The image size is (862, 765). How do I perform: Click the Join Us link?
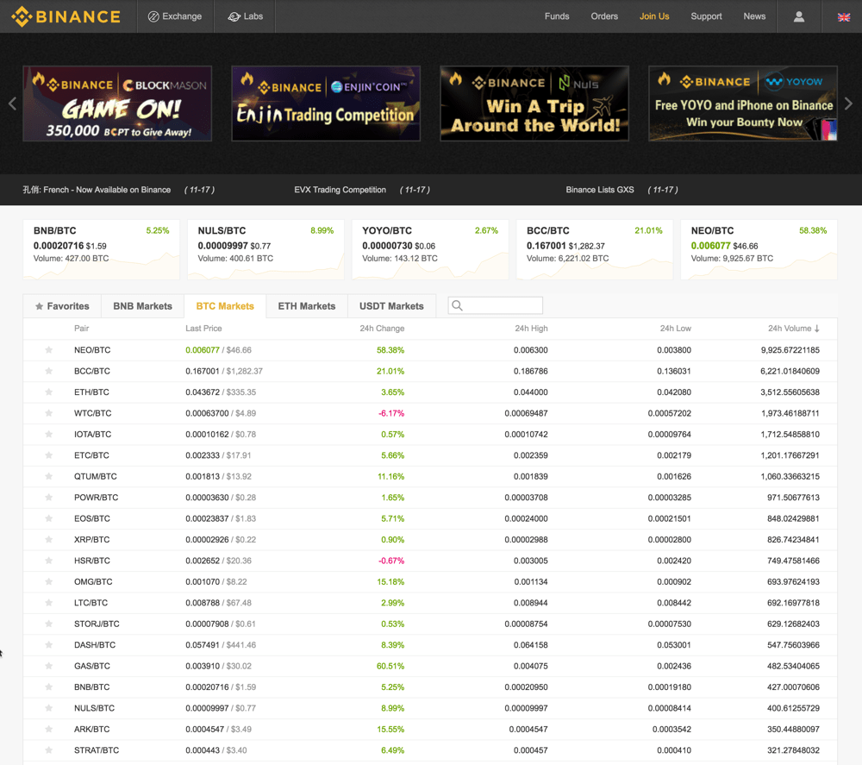click(654, 16)
